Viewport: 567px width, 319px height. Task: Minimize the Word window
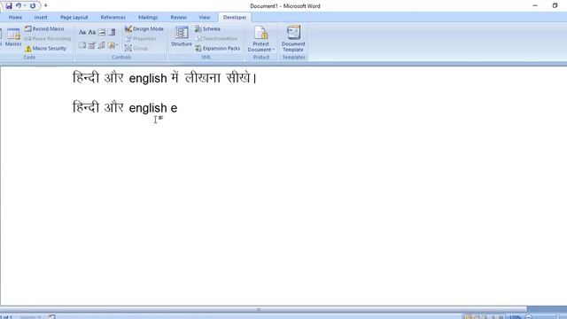pos(535,6)
